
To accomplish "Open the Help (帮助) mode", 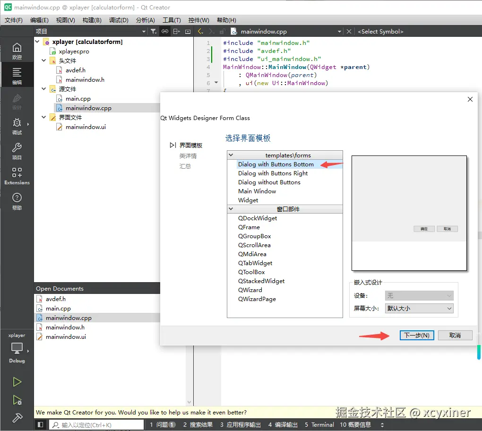I will click(x=17, y=201).
